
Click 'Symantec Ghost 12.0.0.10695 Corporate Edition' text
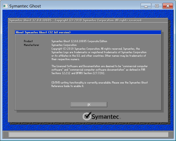[79, 41]
